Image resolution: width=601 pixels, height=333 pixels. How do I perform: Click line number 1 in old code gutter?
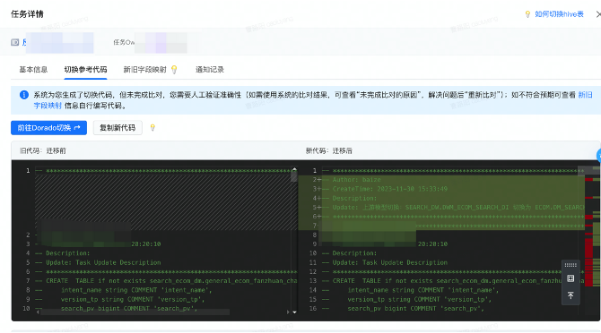[28, 170]
